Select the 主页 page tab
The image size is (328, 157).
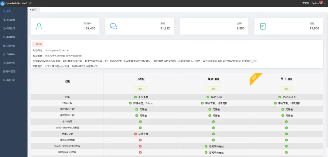click(x=34, y=10)
